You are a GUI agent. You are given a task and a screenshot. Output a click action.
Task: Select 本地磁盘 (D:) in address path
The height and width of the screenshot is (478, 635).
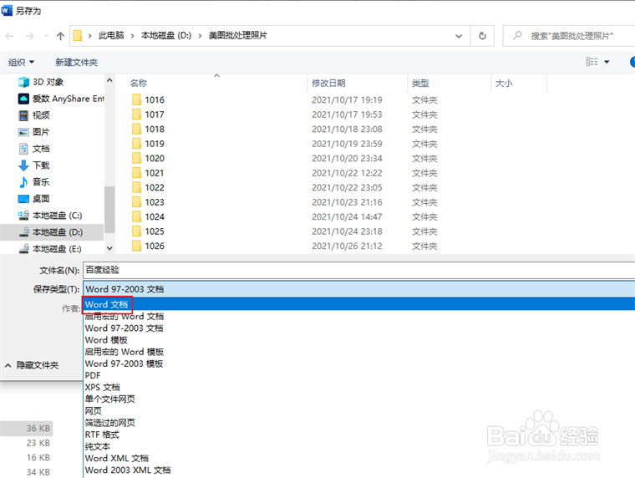point(166,36)
